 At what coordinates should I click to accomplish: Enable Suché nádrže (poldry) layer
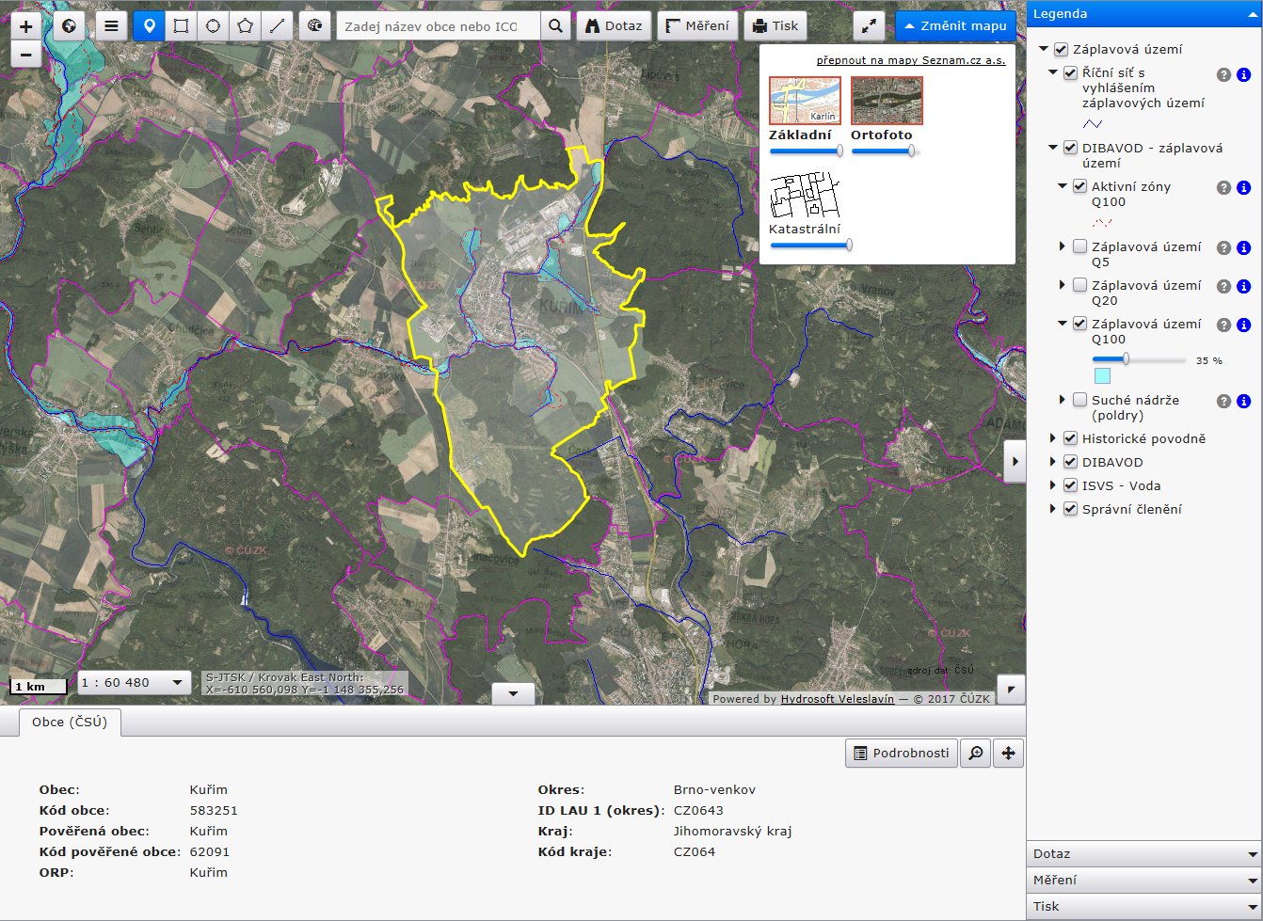pos(1079,400)
